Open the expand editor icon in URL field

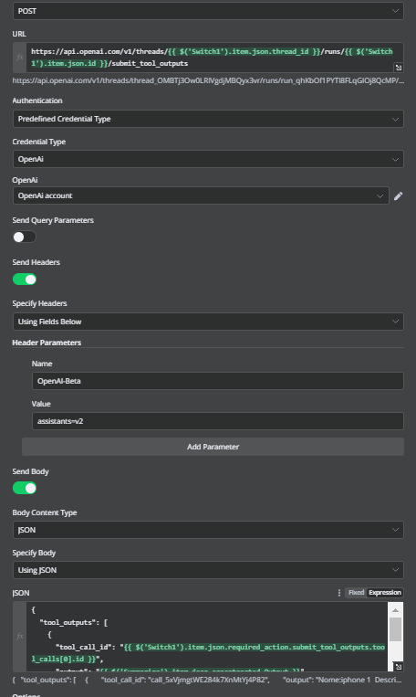pyautogui.click(x=399, y=68)
